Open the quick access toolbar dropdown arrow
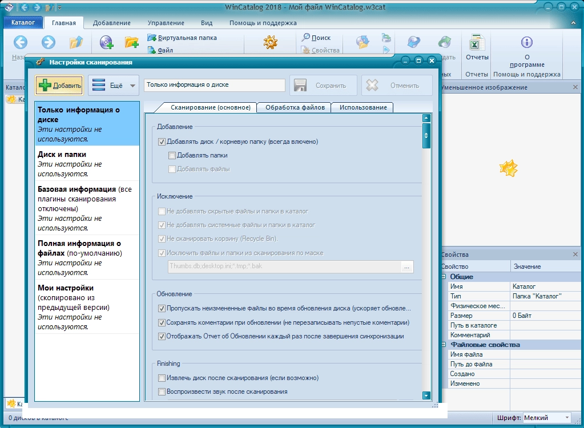Screen dimensions: 584x428 pyautogui.click(x=59, y=7)
